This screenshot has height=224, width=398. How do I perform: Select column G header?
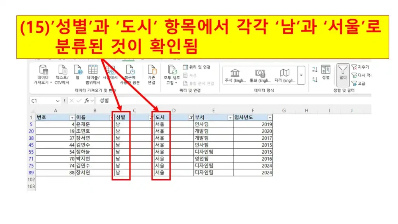(x=284, y=110)
